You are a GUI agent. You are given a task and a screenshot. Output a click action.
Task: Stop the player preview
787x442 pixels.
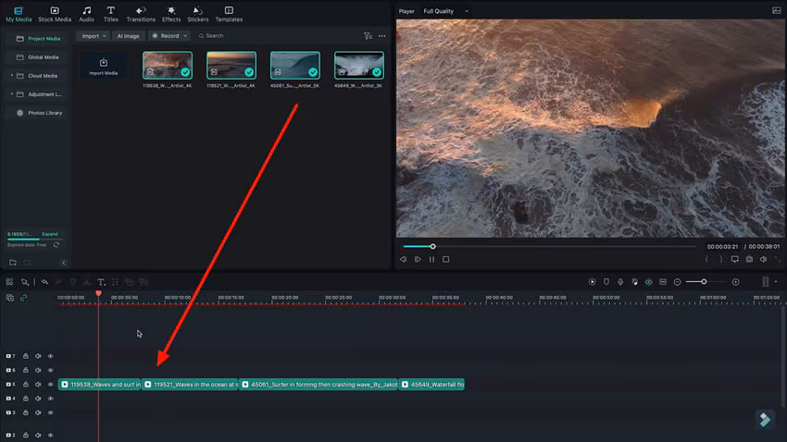[445, 260]
